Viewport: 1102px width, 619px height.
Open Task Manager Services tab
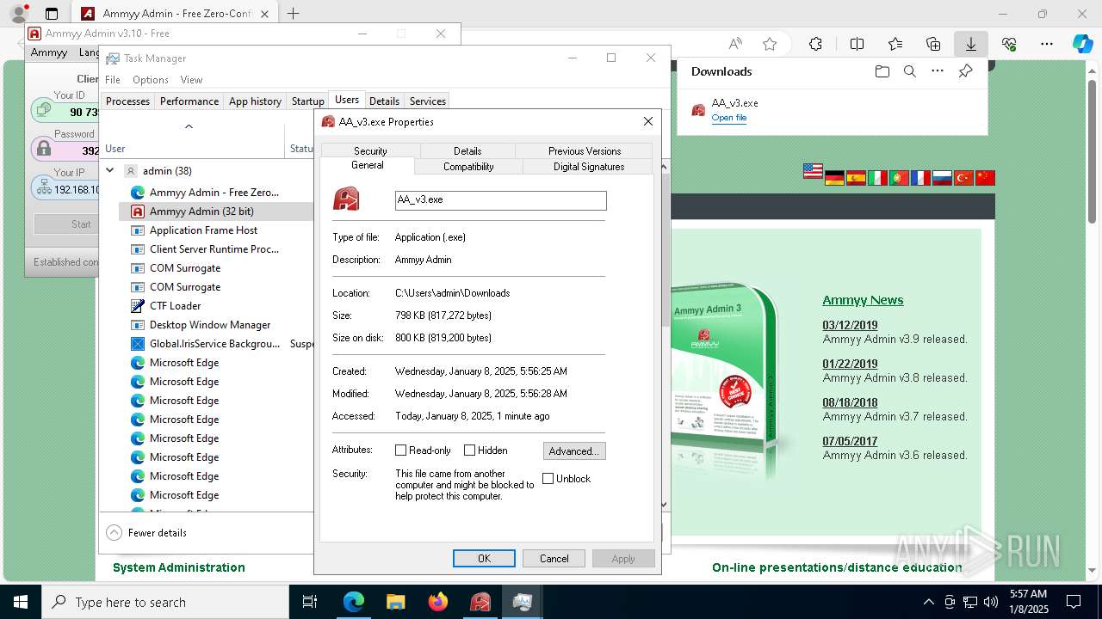point(428,101)
